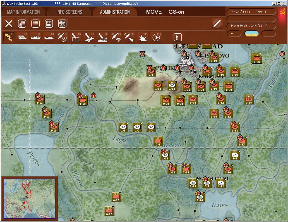This screenshot has width=288, height=222.
Task: Select the F7 bomb airfield icon
Action: 89,37
